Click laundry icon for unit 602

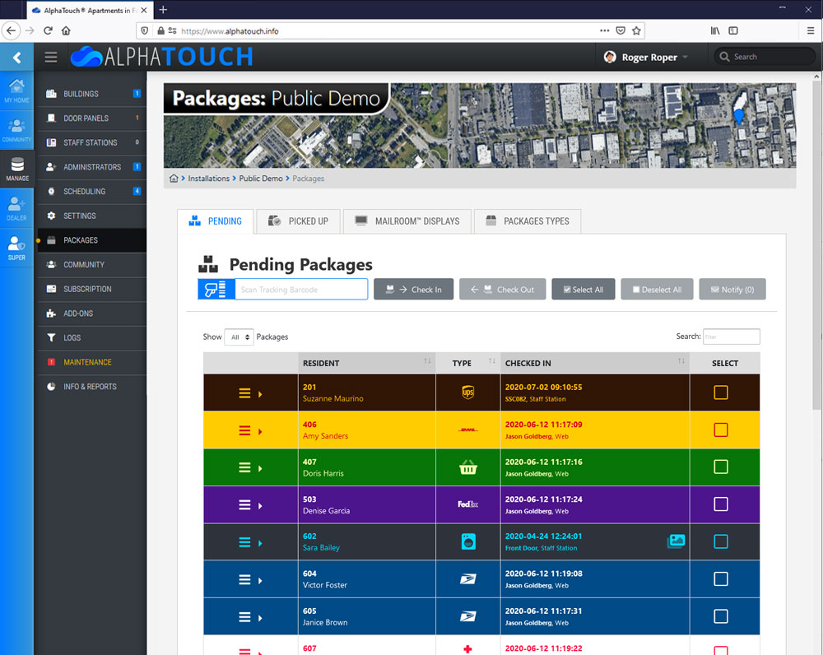click(468, 541)
